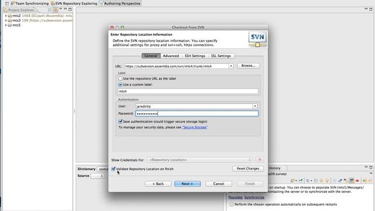375x211 pixels.
Task: Click the < Back button
Action: tap(158, 183)
